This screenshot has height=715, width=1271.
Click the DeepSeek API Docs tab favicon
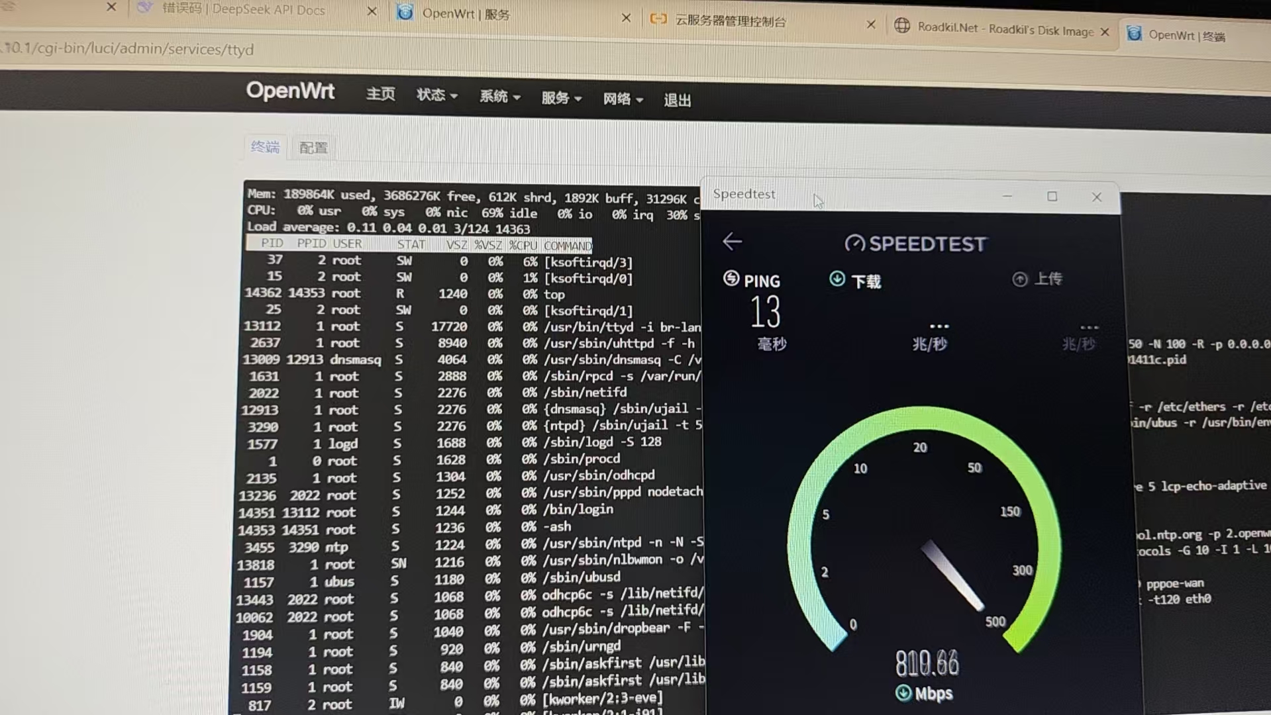tap(145, 8)
